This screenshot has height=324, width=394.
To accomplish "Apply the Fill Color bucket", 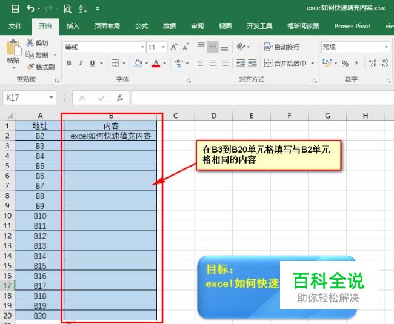I will click(x=138, y=63).
